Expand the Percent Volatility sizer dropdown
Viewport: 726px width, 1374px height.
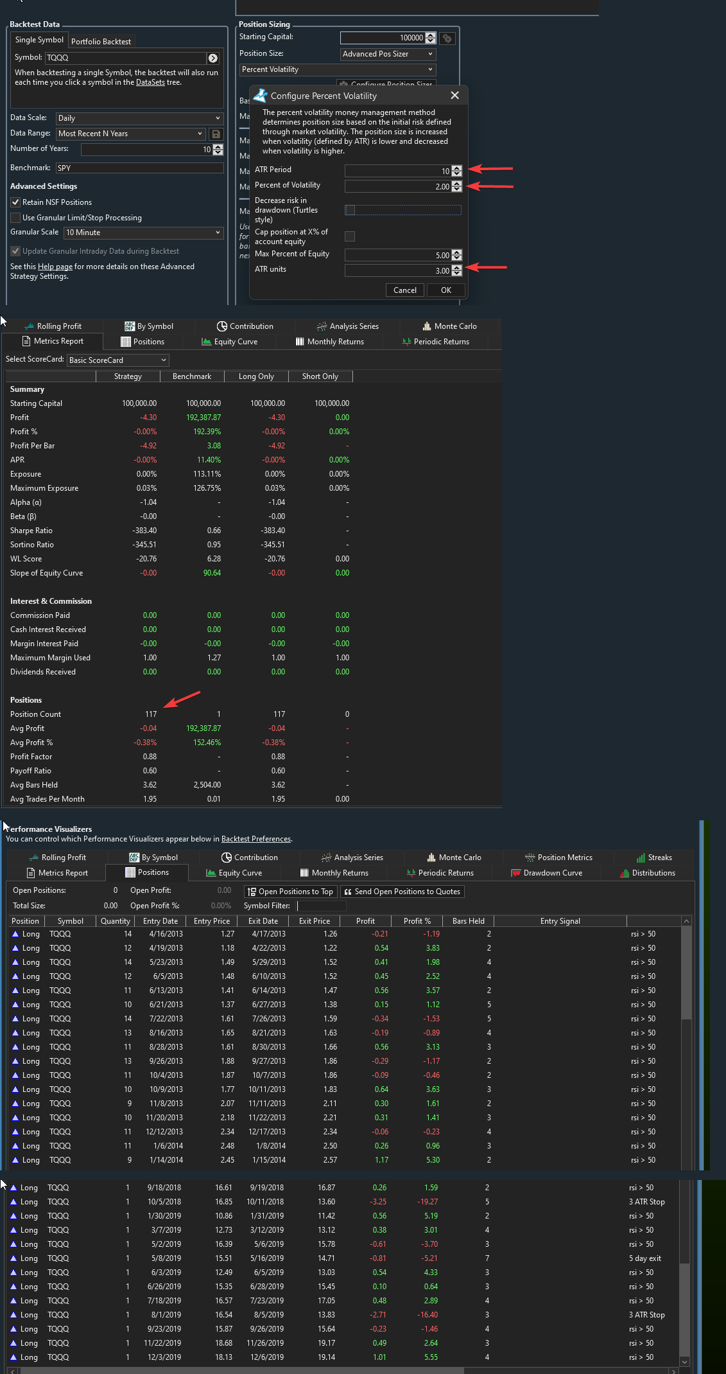(338, 70)
